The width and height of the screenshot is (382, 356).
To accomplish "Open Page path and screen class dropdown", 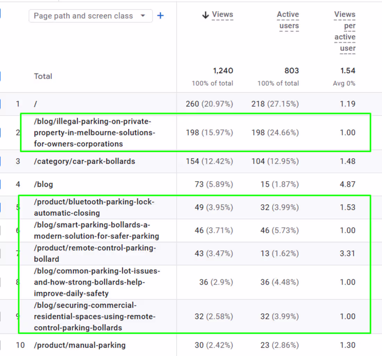I will coord(91,16).
